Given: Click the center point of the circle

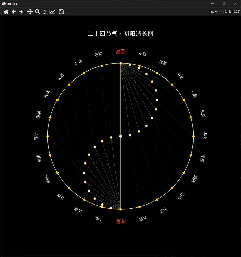Looking at the screenshot, I should pos(120,136).
